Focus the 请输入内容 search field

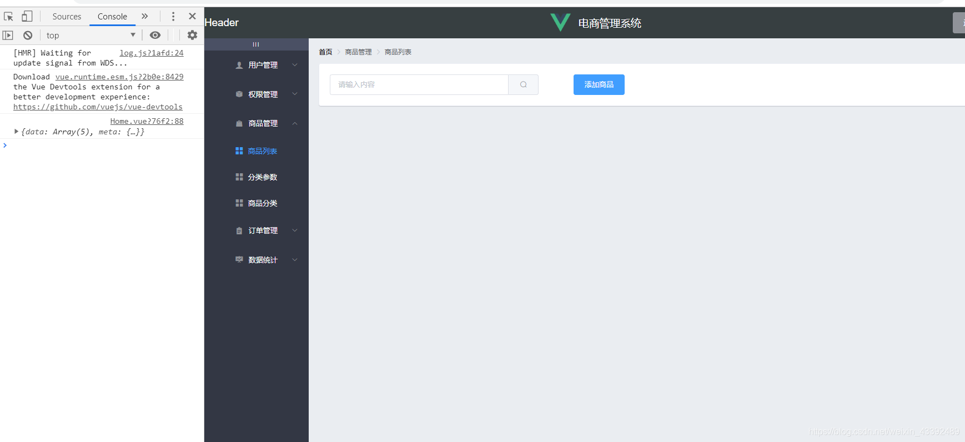tap(419, 84)
